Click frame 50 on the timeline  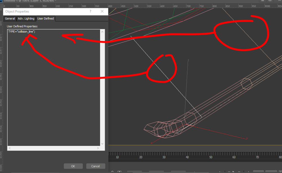pos(211,157)
